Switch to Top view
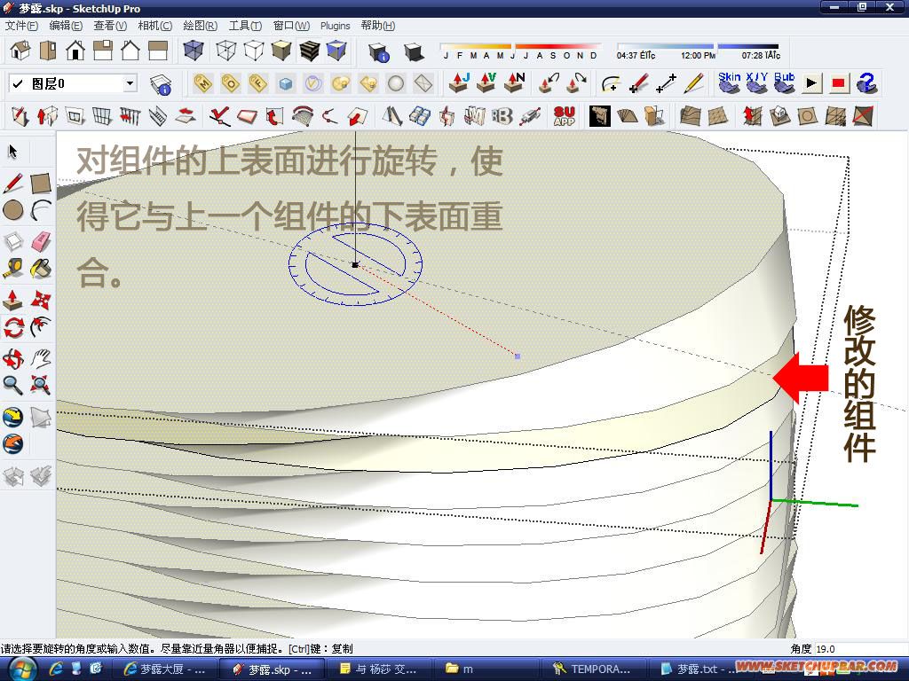909x681 pixels. tap(48, 51)
